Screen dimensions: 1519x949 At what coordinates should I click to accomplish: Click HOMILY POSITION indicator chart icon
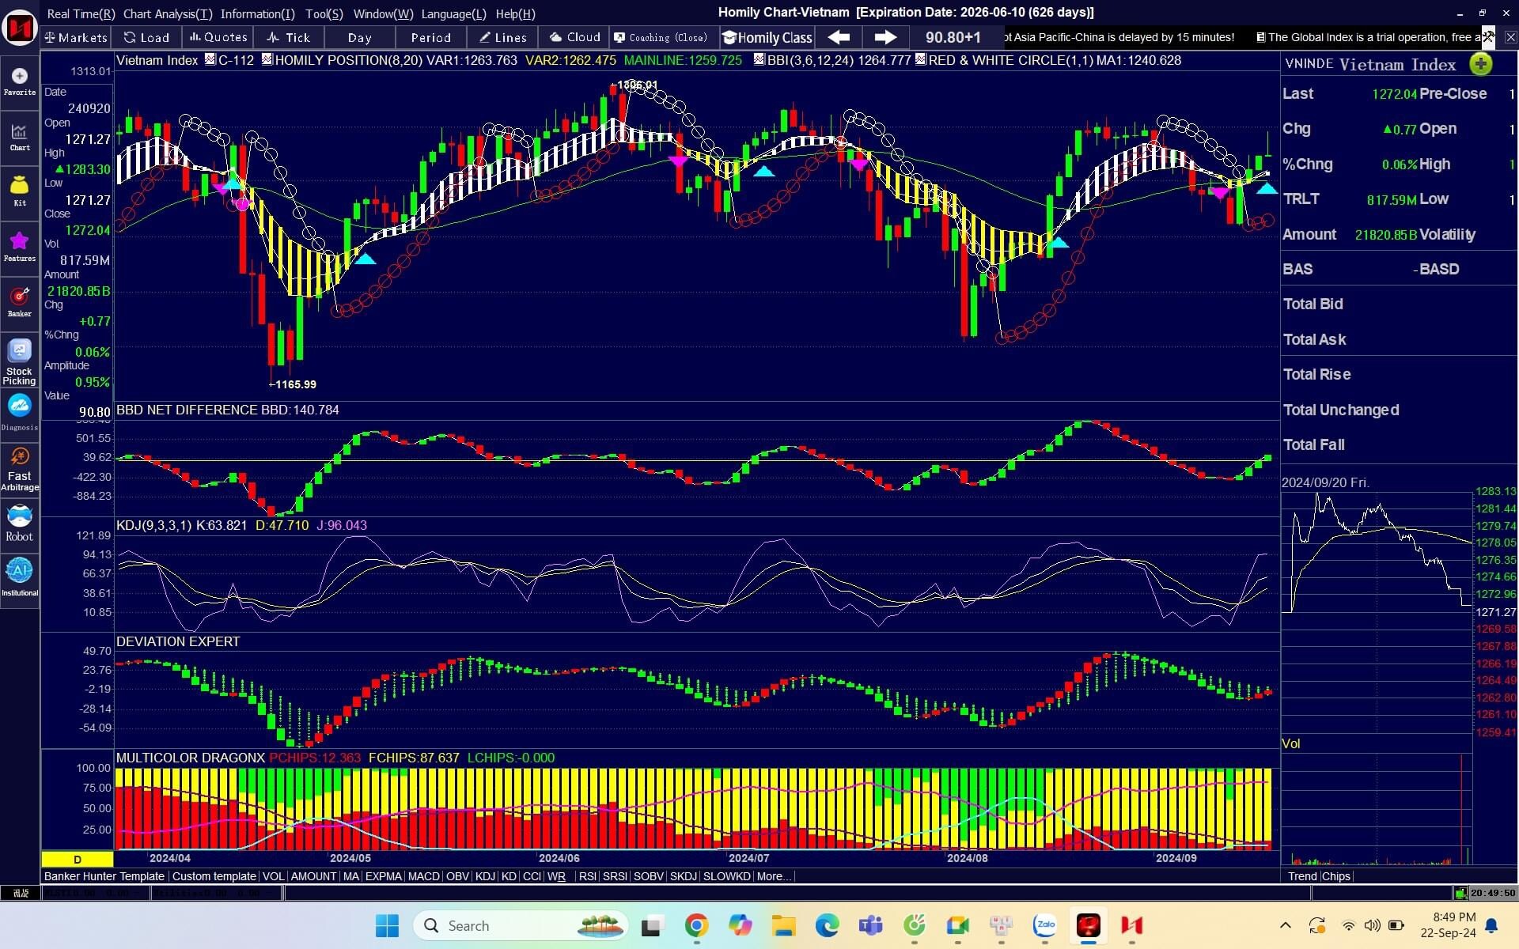point(267,59)
